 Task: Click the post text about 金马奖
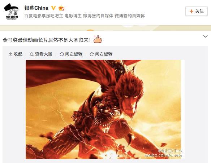point(47,40)
